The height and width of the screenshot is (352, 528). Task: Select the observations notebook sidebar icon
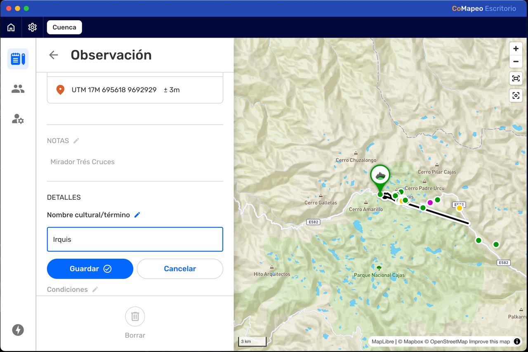[18, 59]
